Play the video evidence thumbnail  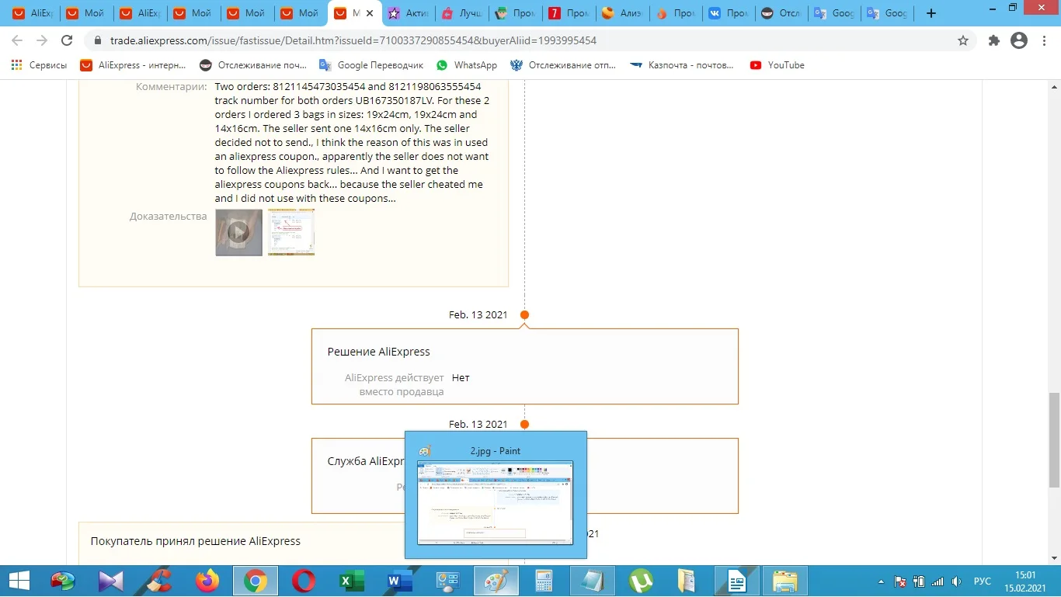(238, 232)
